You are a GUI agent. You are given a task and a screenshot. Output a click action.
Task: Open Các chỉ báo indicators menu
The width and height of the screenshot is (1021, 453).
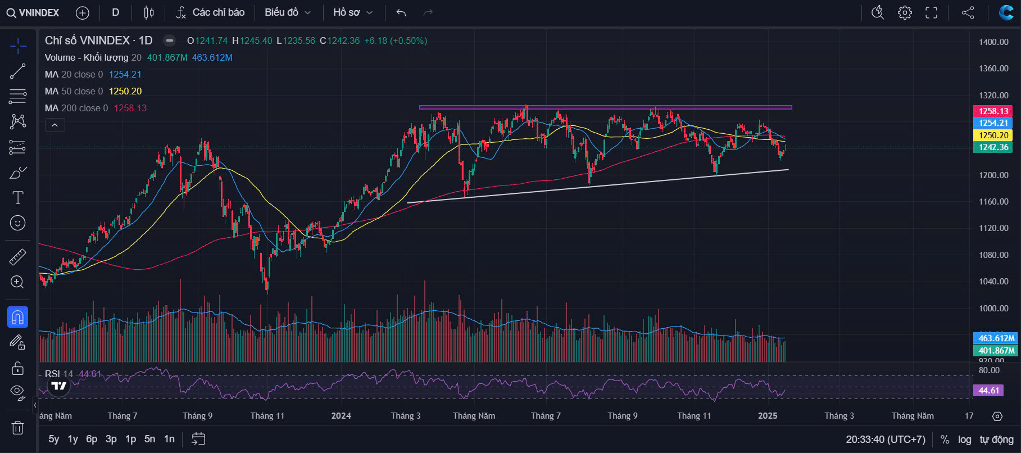coord(210,12)
